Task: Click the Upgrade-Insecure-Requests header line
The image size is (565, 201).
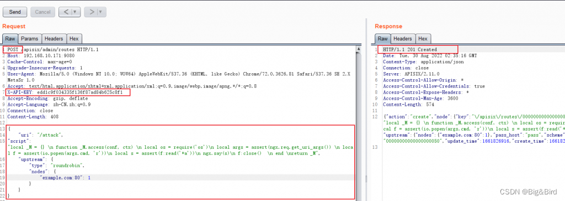Action: (45, 68)
